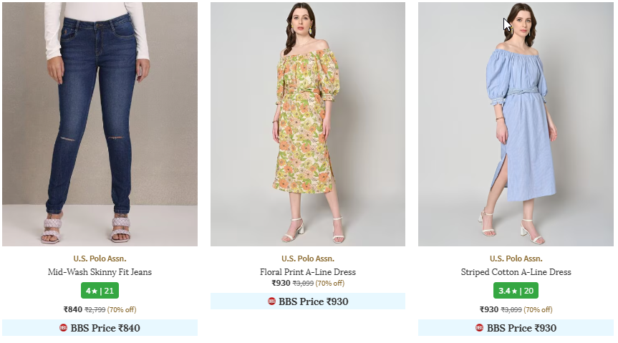
Task: Click the 4 star rating badge
Action: point(100,291)
